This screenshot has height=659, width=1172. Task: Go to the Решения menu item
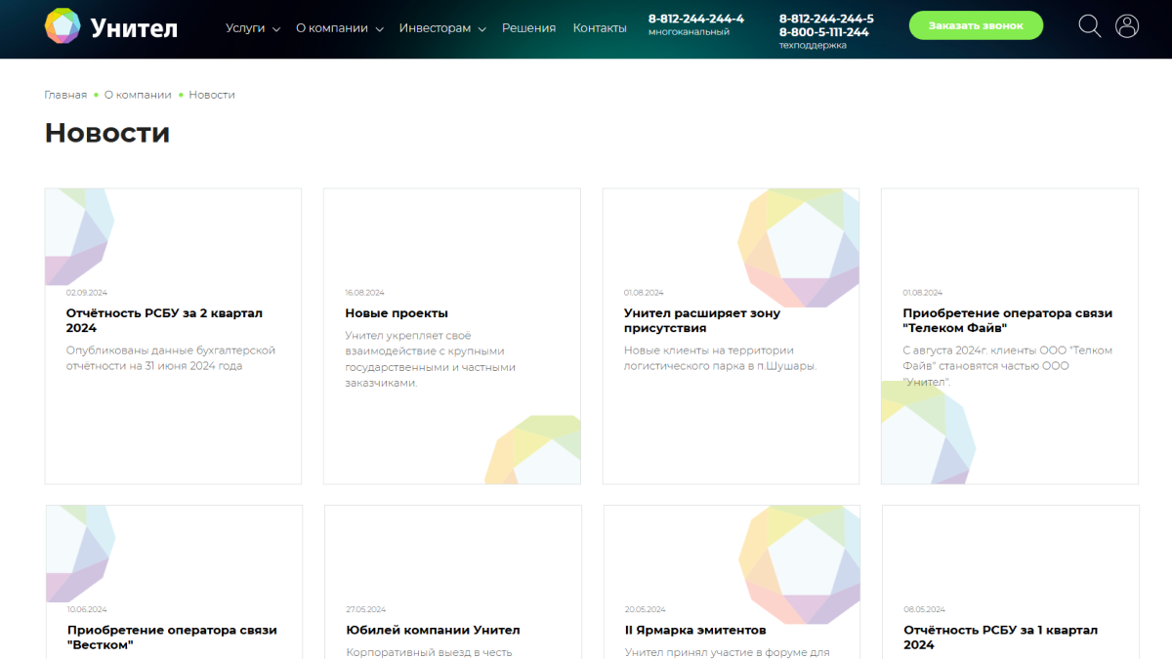click(x=528, y=28)
